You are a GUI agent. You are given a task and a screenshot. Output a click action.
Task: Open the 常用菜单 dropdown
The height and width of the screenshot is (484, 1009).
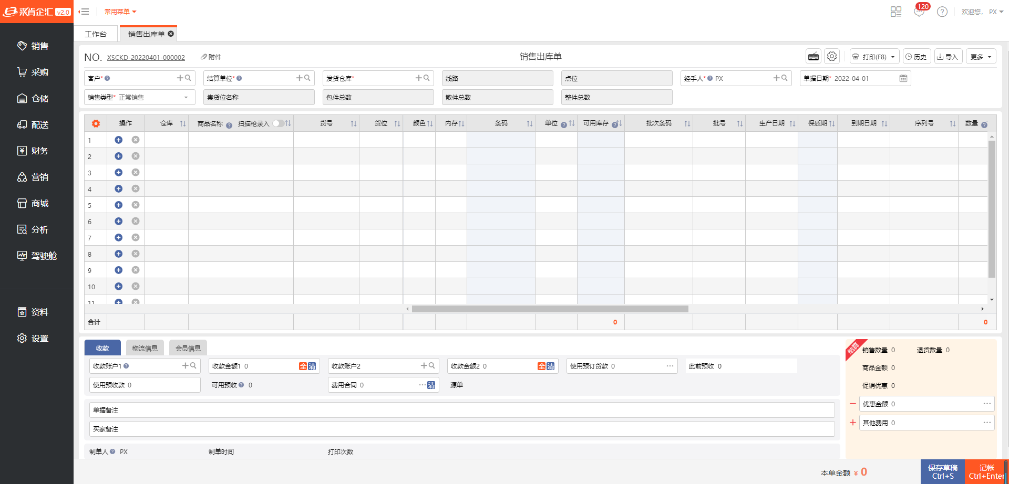pyautogui.click(x=120, y=12)
